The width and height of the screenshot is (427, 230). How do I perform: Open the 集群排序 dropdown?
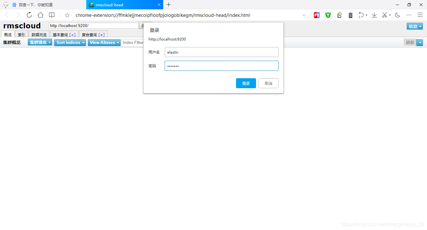tap(40, 42)
